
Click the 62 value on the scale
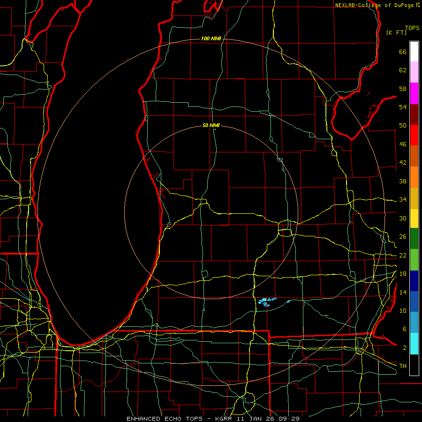pyautogui.click(x=403, y=70)
